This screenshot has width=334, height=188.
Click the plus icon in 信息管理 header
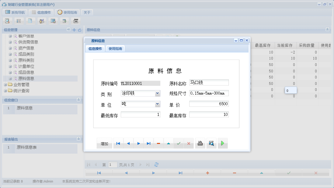[74, 30]
